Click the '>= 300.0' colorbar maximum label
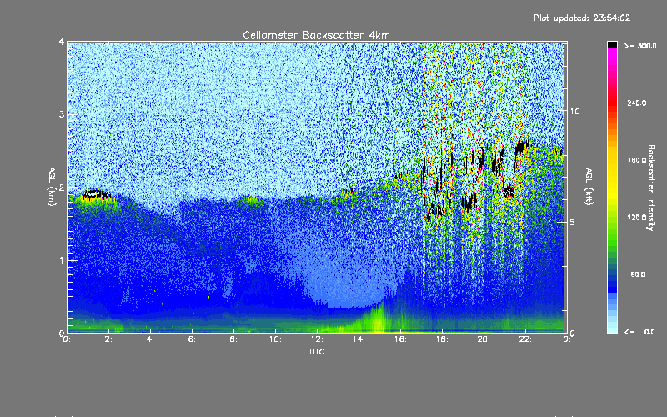This screenshot has width=667, height=417. tap(640, 46)
